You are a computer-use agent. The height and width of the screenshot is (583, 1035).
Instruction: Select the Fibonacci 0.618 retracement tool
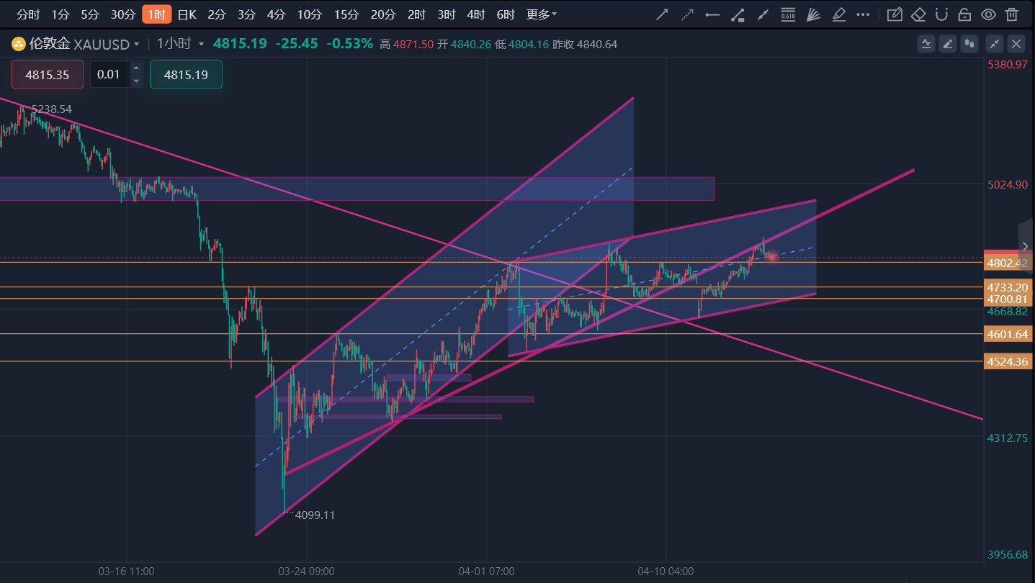coord(788,14)
